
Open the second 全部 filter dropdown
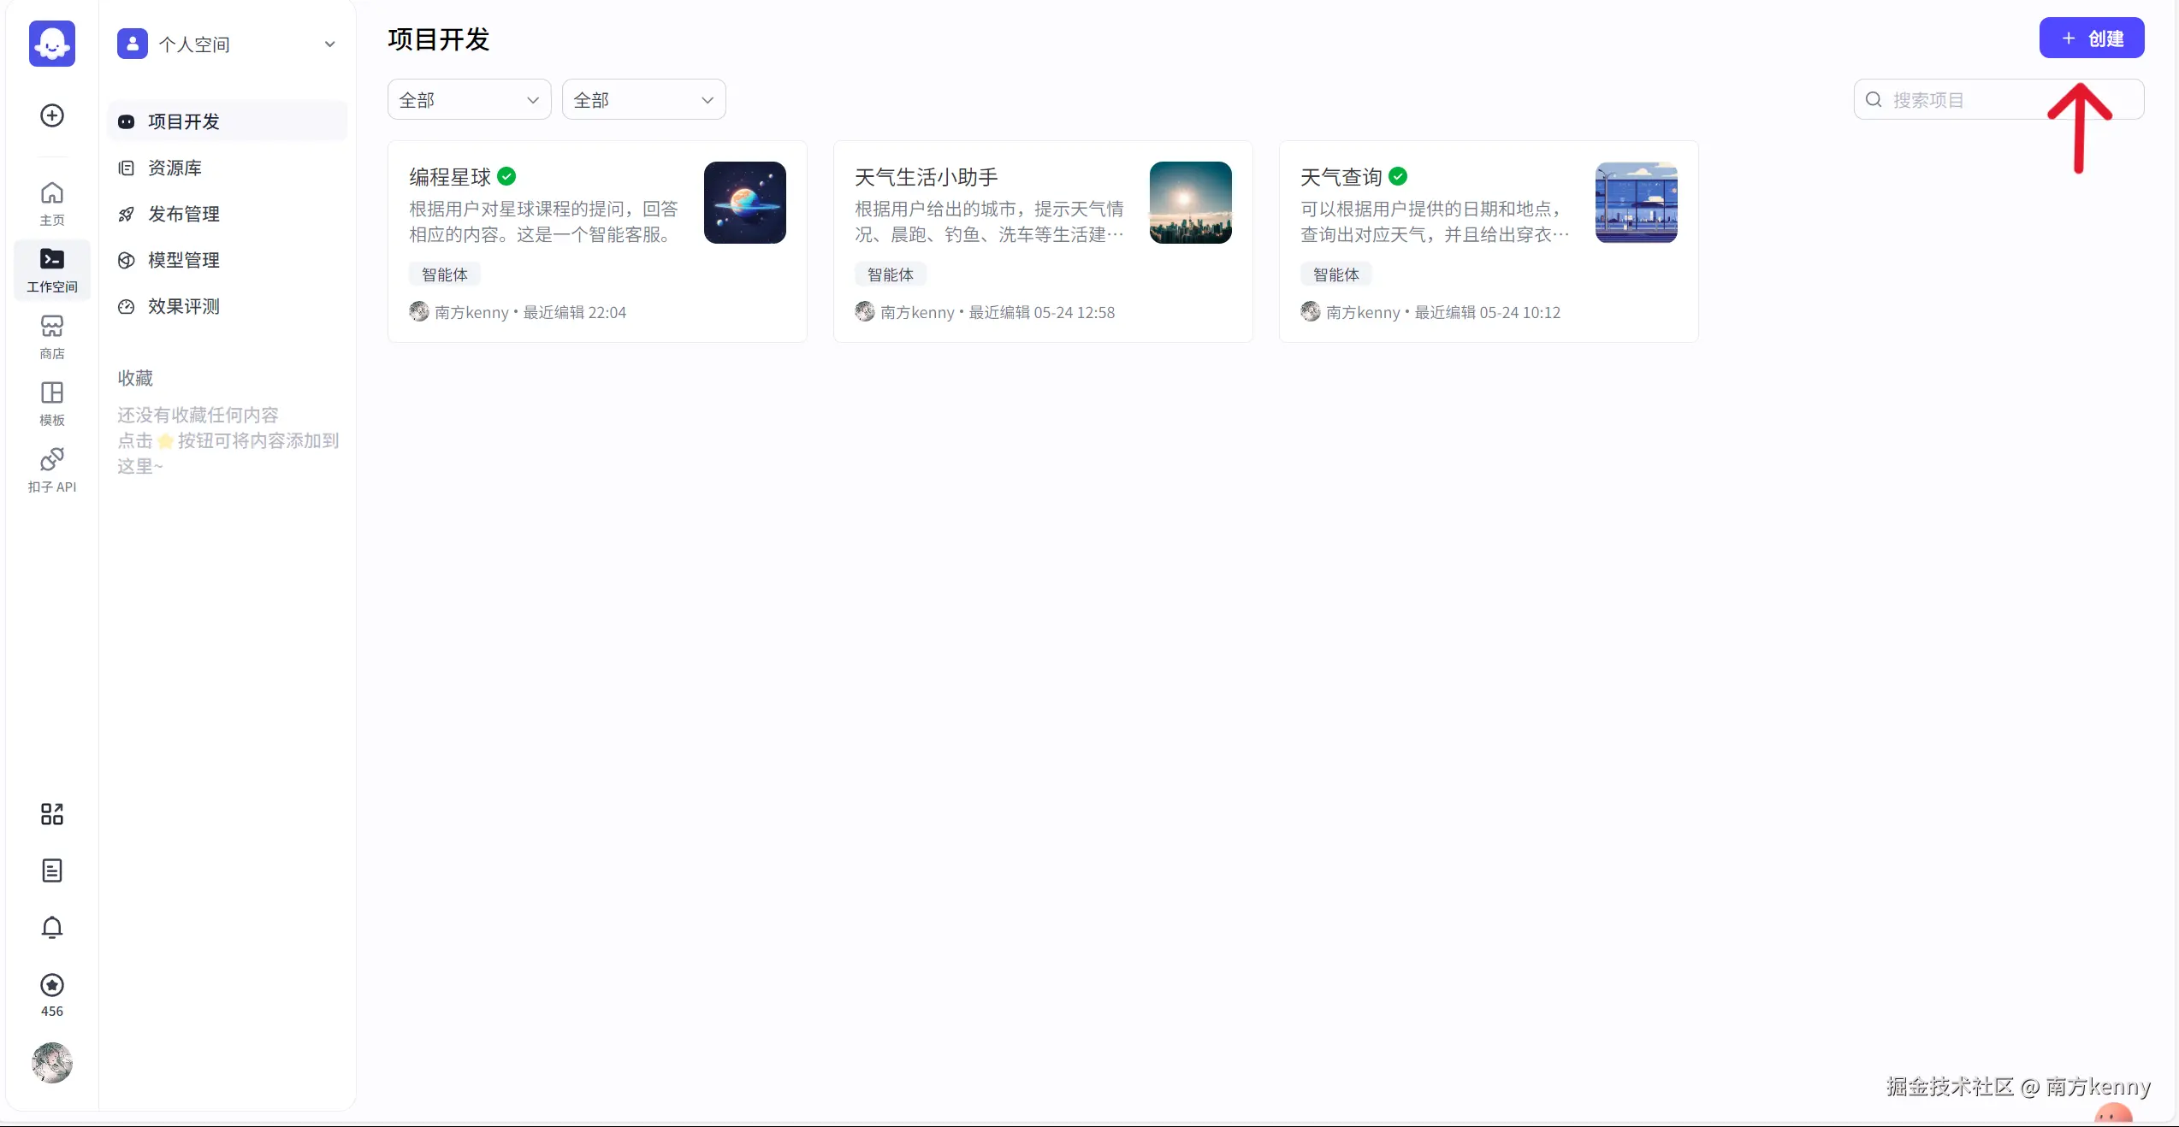[x=642, y=99]
